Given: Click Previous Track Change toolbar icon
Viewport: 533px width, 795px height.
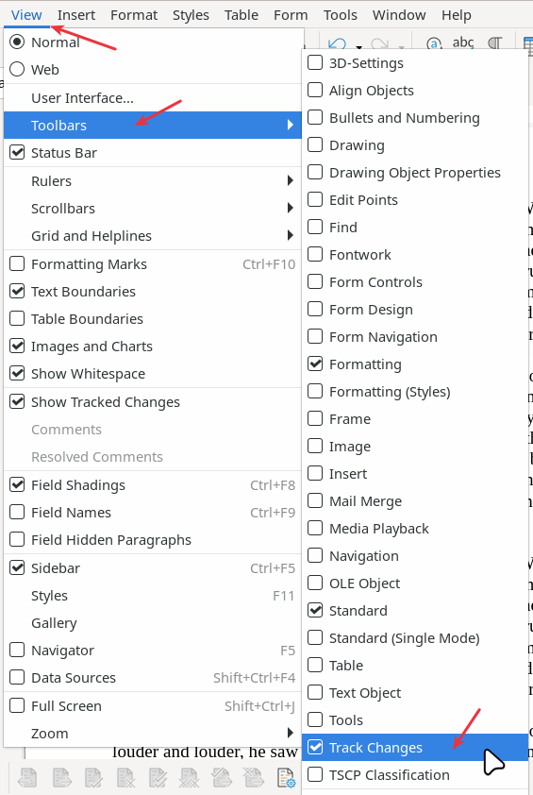Looking at the screenshot, I should click(x=28, y=778).
